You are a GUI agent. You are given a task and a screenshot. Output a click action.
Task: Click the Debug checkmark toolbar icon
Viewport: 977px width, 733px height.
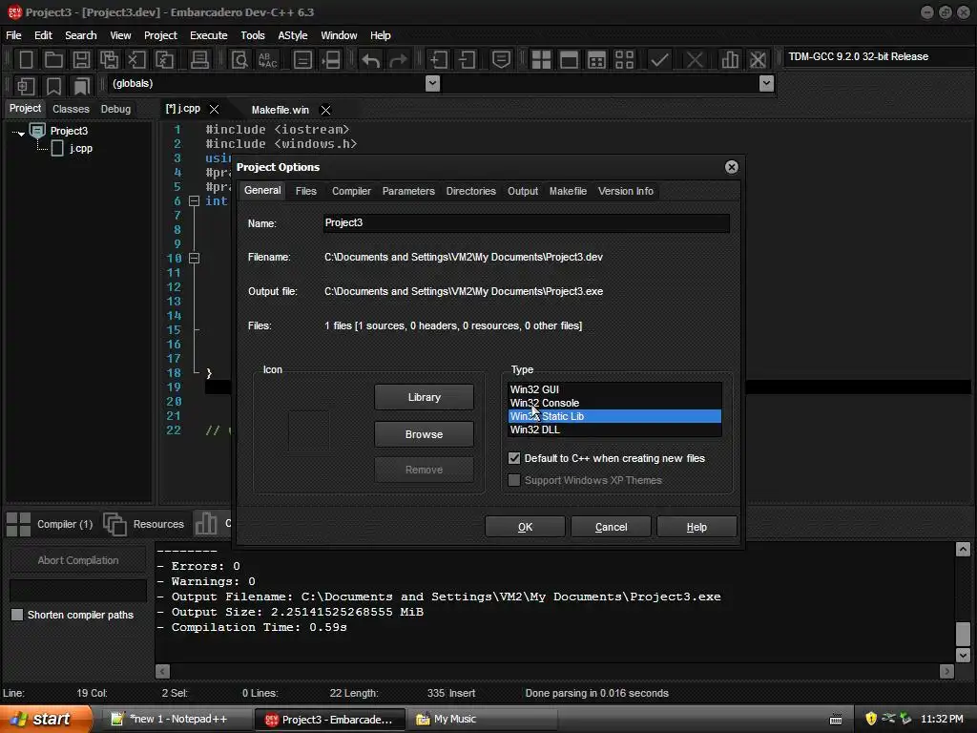click(659, 60)
